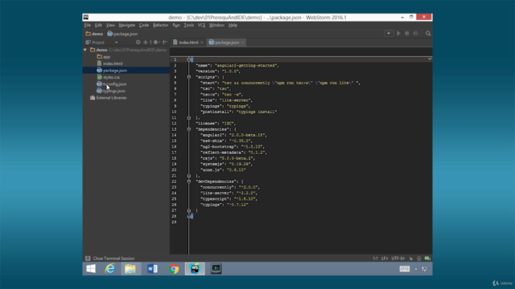Open the View menu
Viewport: 515px width, 289px height.
tap(110, 25)
